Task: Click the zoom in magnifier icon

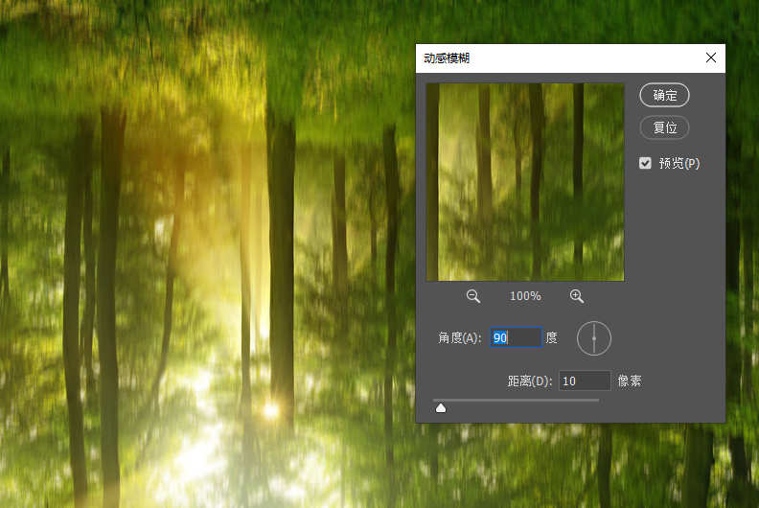Action: [577, 296]
